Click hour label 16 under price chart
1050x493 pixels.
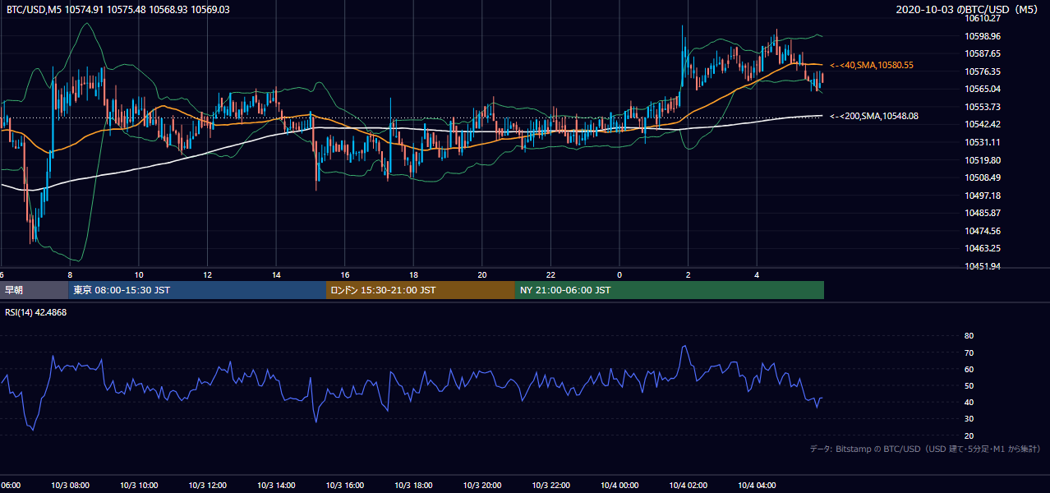(345, 274)
